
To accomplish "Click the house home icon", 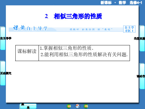I will (77, 106).
